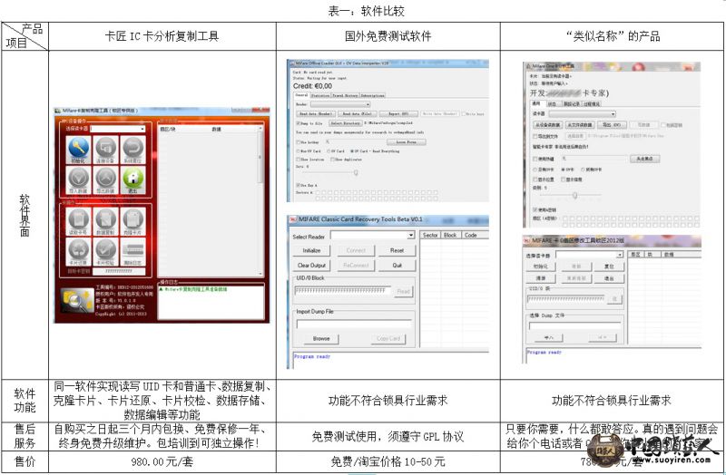Click 目标卡密钥 key field in red tool
Screen dimensions: 726x475
[119, 272]
